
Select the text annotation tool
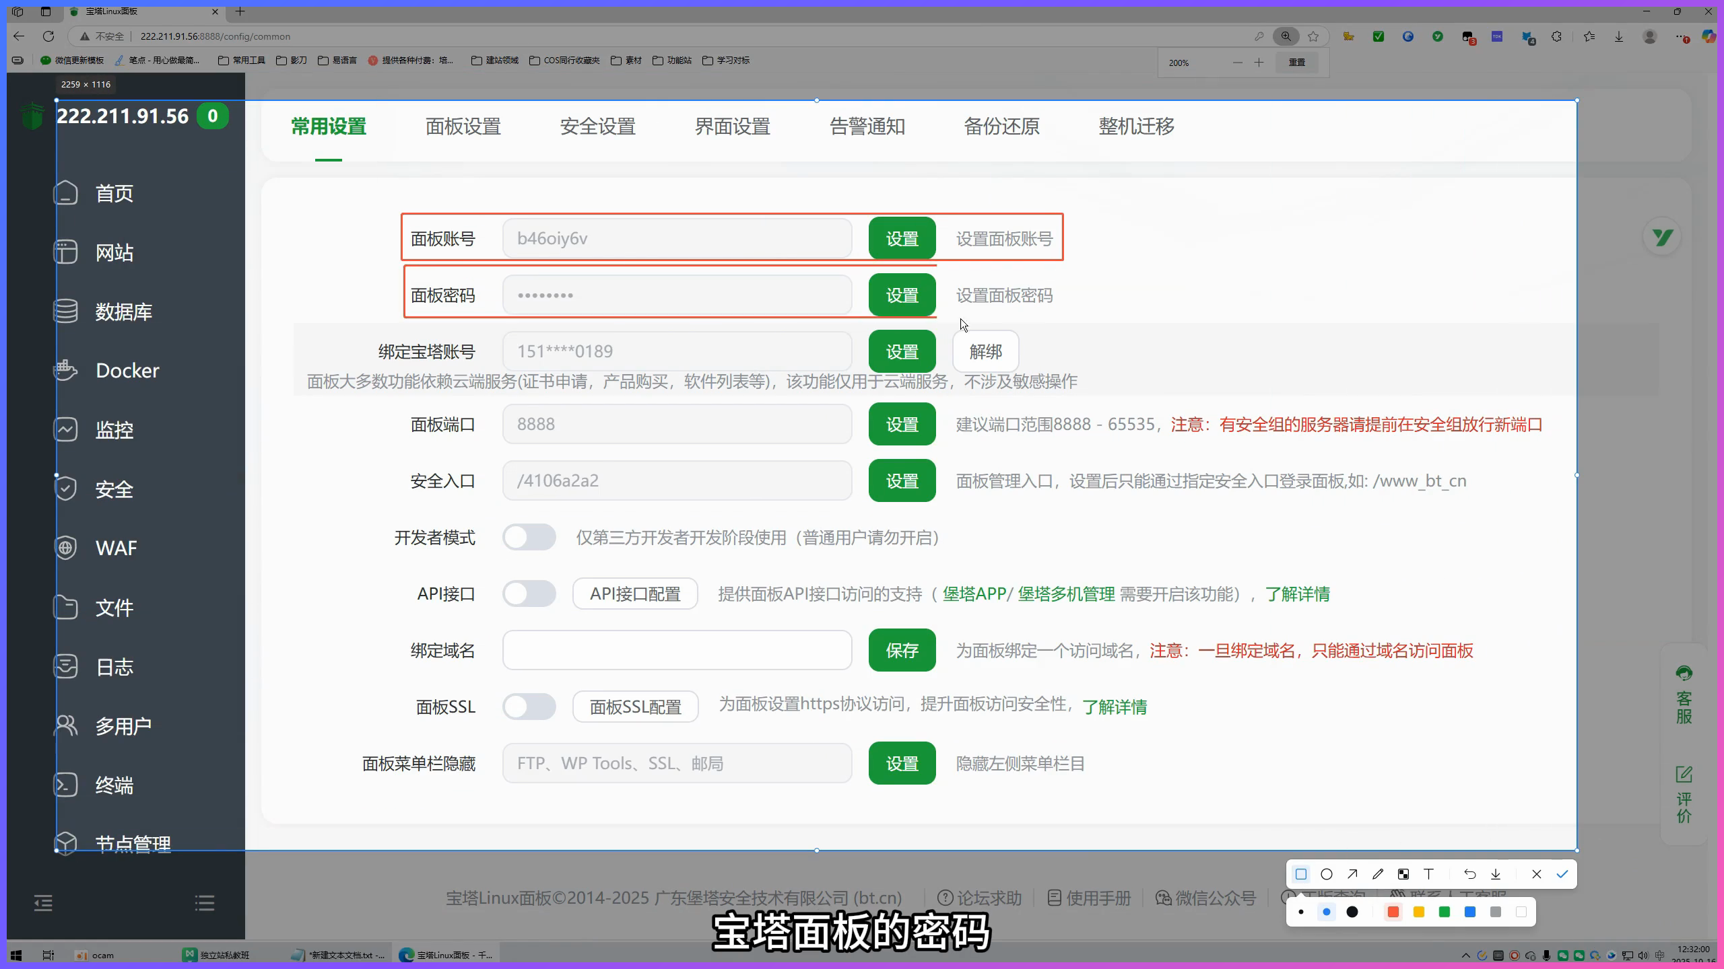1428,874
